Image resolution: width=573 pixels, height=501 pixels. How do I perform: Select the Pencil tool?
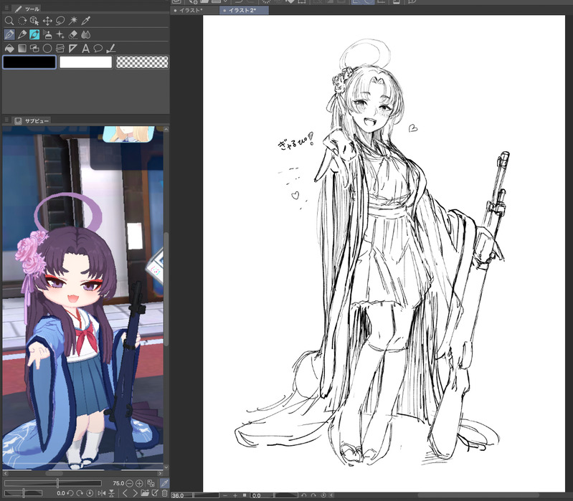coord(22,34)
